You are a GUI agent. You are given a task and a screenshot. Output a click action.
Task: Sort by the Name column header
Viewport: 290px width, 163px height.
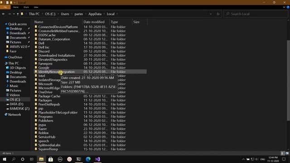39,22
